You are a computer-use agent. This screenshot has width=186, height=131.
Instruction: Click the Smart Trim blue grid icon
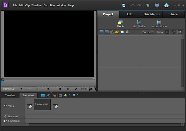43,95
